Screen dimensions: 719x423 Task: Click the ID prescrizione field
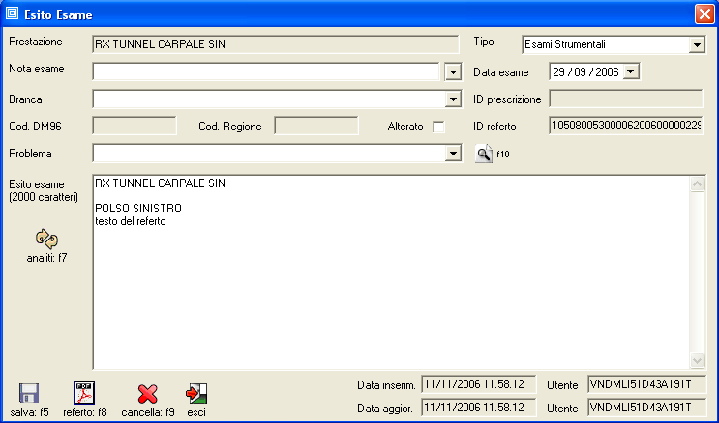[625, 99]
